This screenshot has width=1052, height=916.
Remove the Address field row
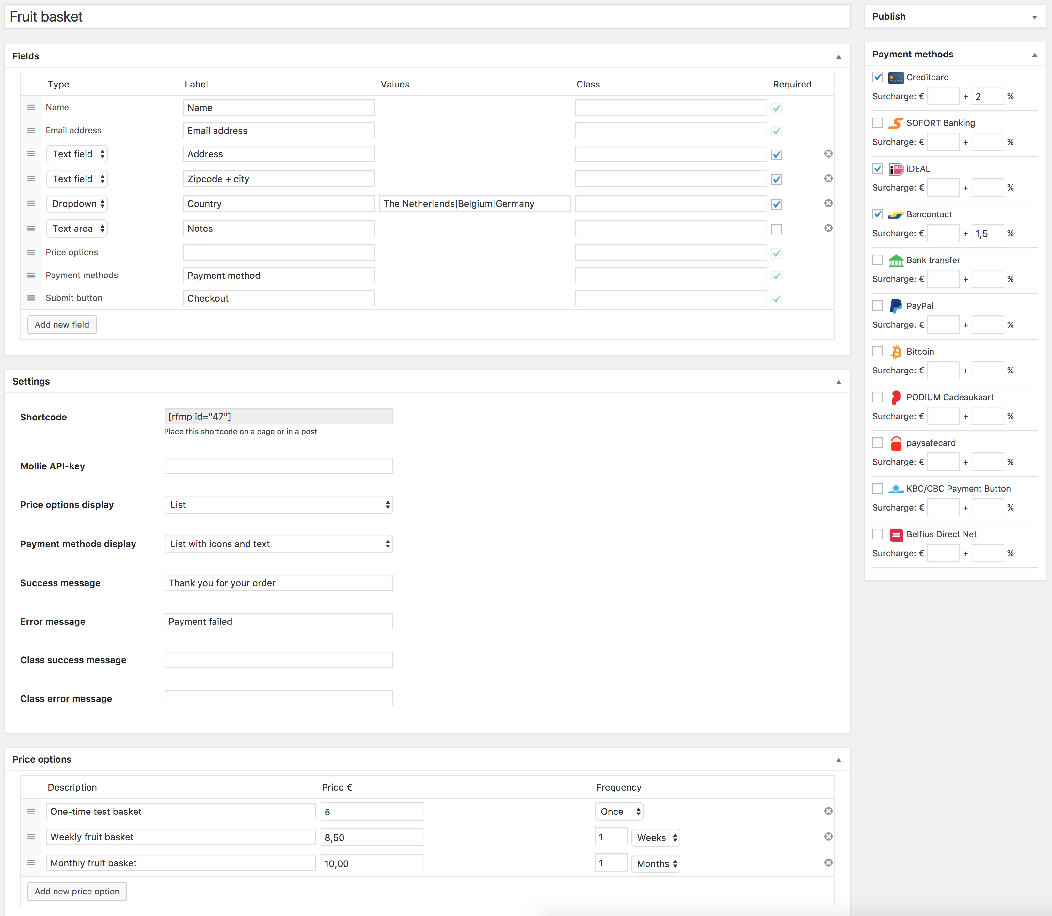click(x=829, y=154)
